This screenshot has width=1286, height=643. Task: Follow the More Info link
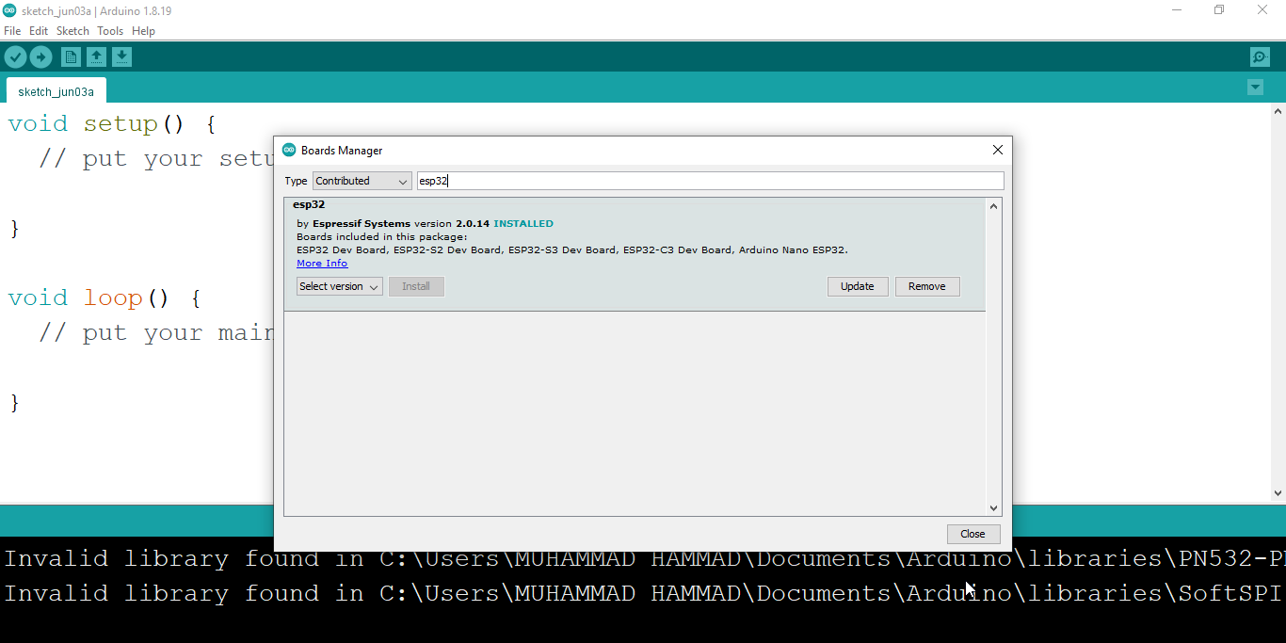[x=322, y=264]
